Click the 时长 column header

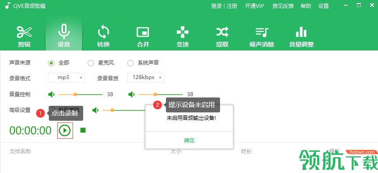(x=246, y=151)
